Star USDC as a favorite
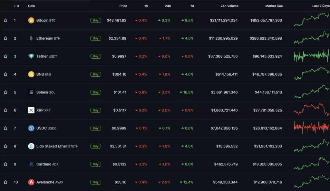Screen dimensions: 330x191 [x=5, y=128]
